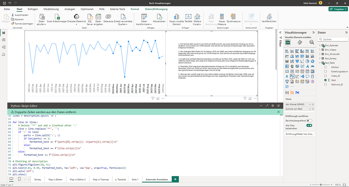
Task: Open the Modellierung ribbon tab
Action: click(51, 9)
